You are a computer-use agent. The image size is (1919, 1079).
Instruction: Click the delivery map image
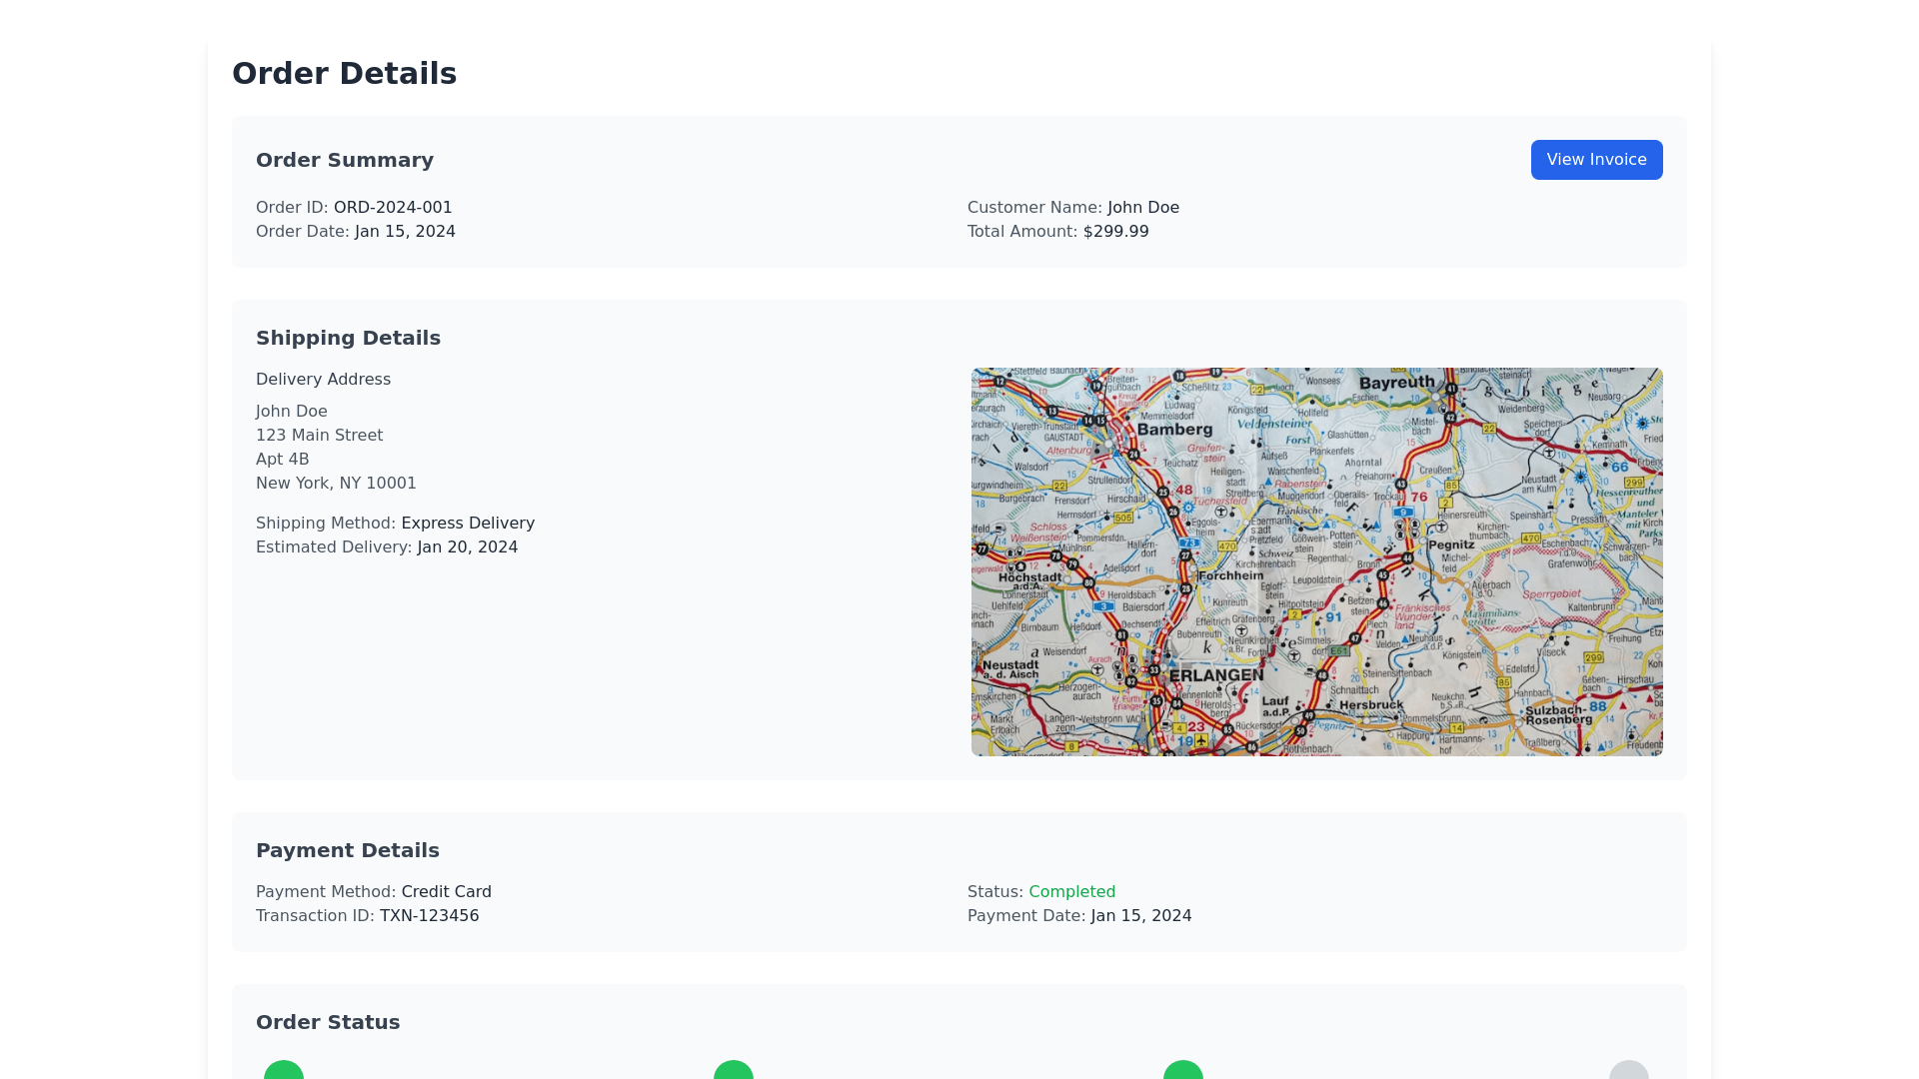tap(1316, 561)
